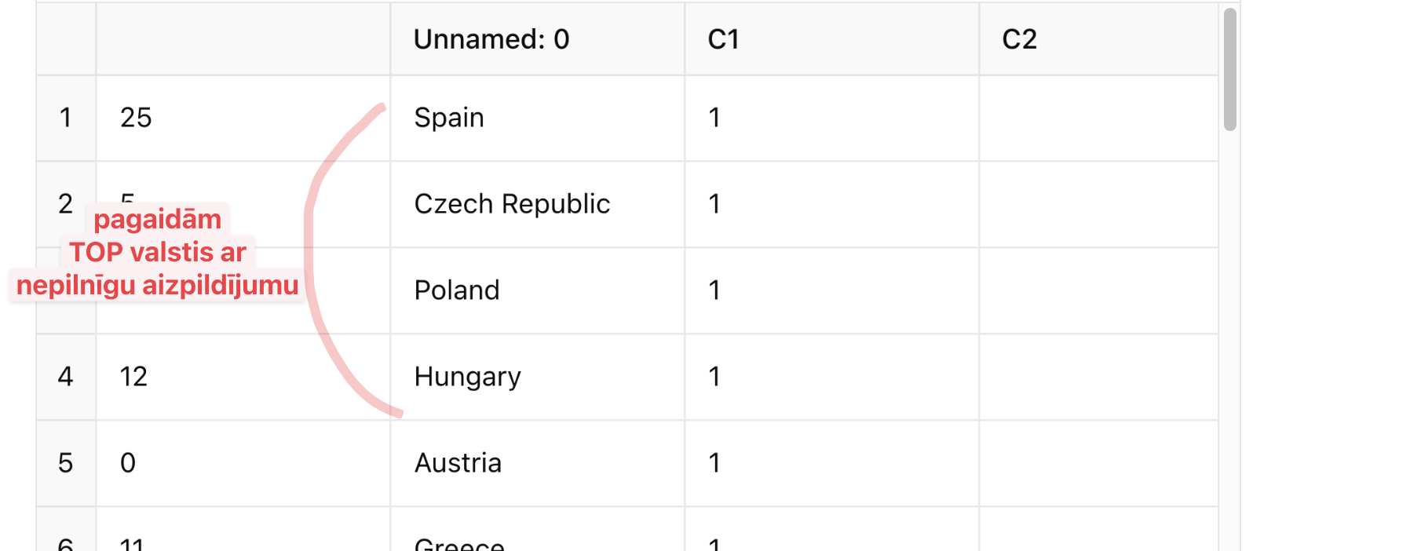1410x551 pixels.
Task: Select the C1 column header
Action: 831,39
